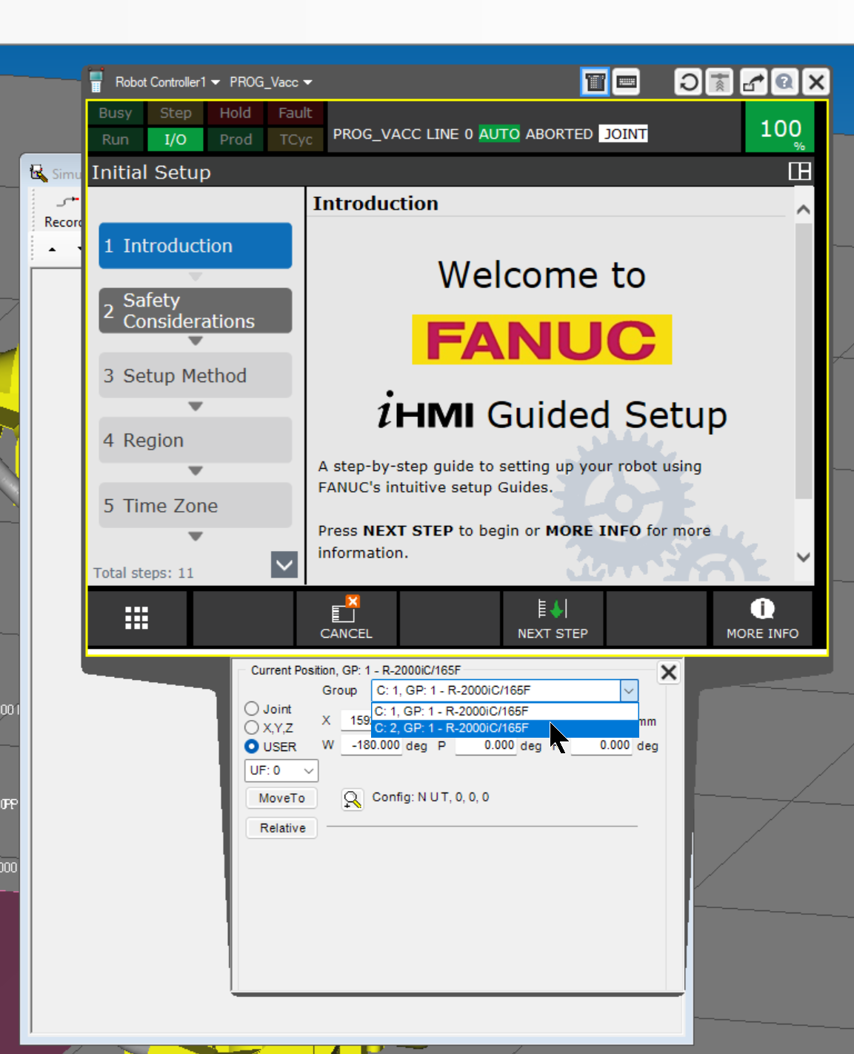Click the Busy status indicator

(x=116, y=113)
